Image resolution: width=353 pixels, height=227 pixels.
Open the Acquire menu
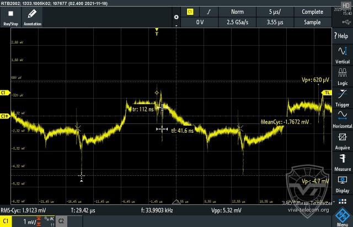point(343,141)
